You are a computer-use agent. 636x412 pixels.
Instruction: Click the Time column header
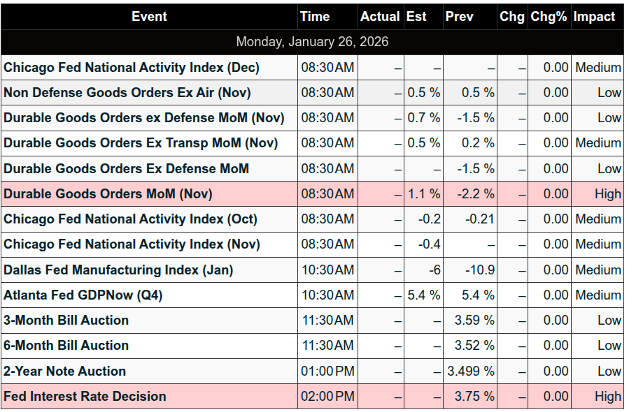tap(315, 17)
